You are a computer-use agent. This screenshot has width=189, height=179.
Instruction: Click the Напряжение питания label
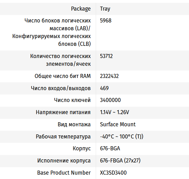coord(63,112)
